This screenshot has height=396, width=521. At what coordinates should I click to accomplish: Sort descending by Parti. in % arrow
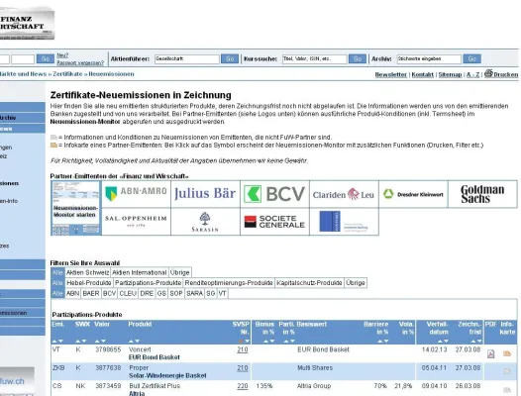[x=292, y=341]
